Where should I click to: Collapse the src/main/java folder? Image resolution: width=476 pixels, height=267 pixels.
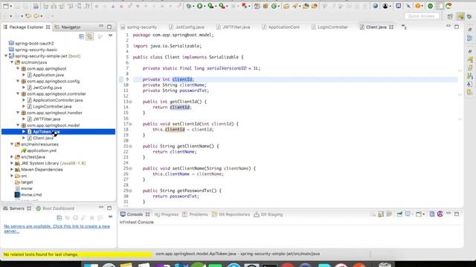click(x=12, y=62)
